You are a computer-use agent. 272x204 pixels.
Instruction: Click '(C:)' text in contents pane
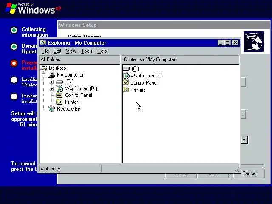point(135,68)
